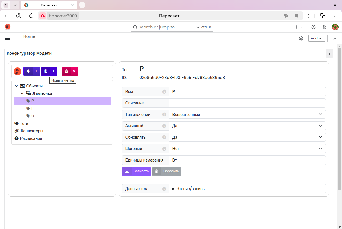Open the browser tab list chevron
The height and width of the screenshot is (229, 342).
point(15,5)
